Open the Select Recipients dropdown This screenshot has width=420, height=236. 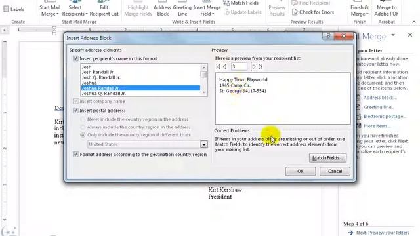[x=75, y=10]
